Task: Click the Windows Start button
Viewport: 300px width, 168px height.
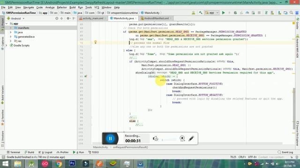Action: pos(5,164)
